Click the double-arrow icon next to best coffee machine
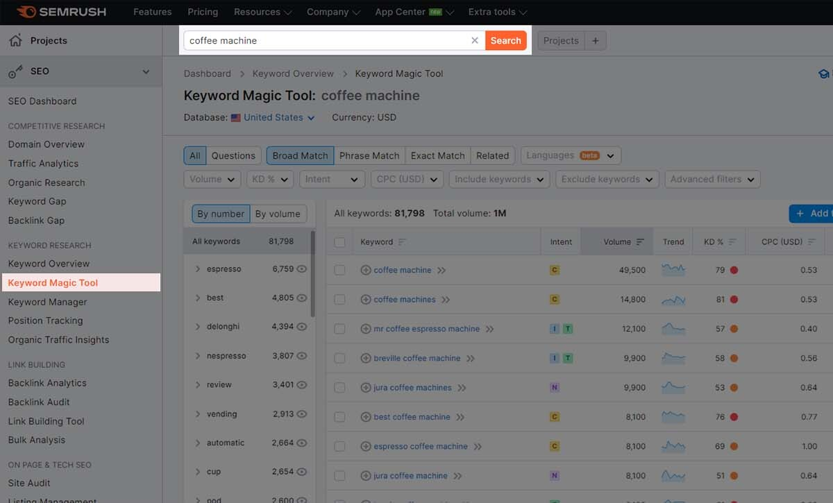Image resolution: width=833 pixels, height=503 pixels. click(460, 417)
